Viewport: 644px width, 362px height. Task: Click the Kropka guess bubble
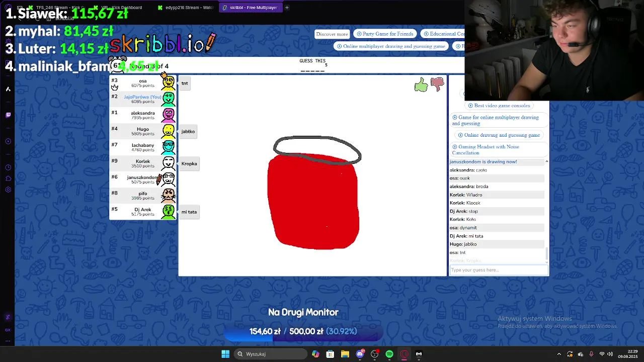(x=189, y=164)
